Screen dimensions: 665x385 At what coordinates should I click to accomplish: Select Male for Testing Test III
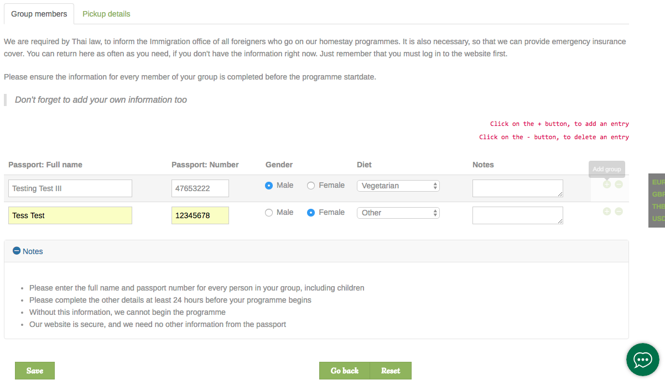[269, 186]
